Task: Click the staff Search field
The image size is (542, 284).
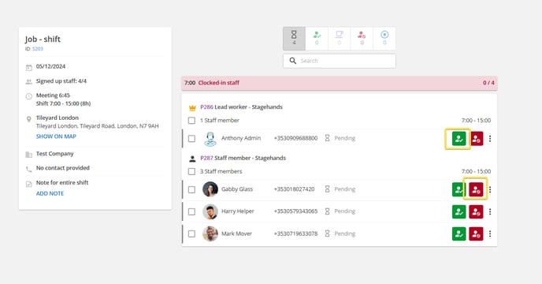Action: [340, 61]
